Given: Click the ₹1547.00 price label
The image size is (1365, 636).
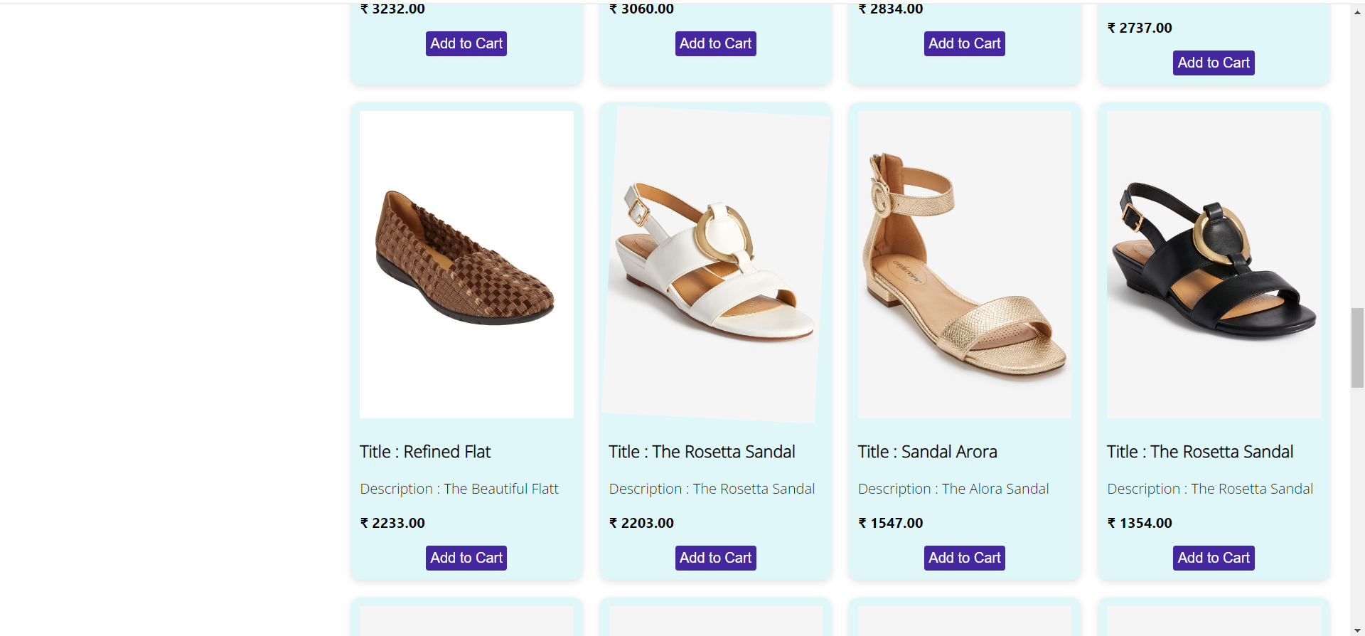Looking at the screenshot, I should 891,523.
